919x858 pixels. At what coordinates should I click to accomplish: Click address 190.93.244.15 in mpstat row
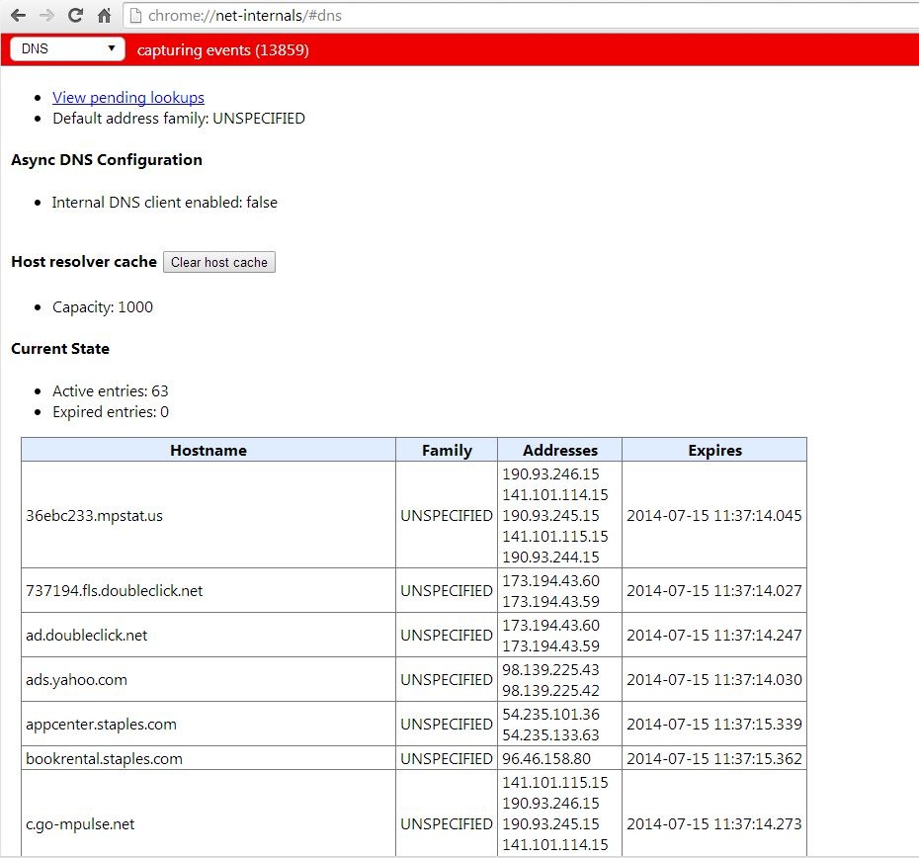pos(550,558)
